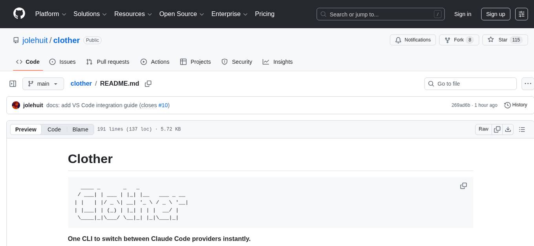Subscribe to repository Notifications
Screen dimensions: 534x246
(x=413, y=40)
